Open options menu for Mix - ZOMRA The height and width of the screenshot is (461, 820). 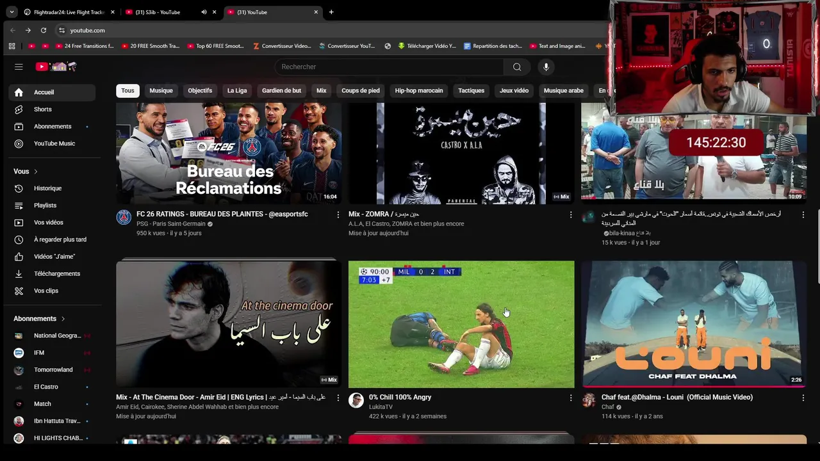[571, 215]
